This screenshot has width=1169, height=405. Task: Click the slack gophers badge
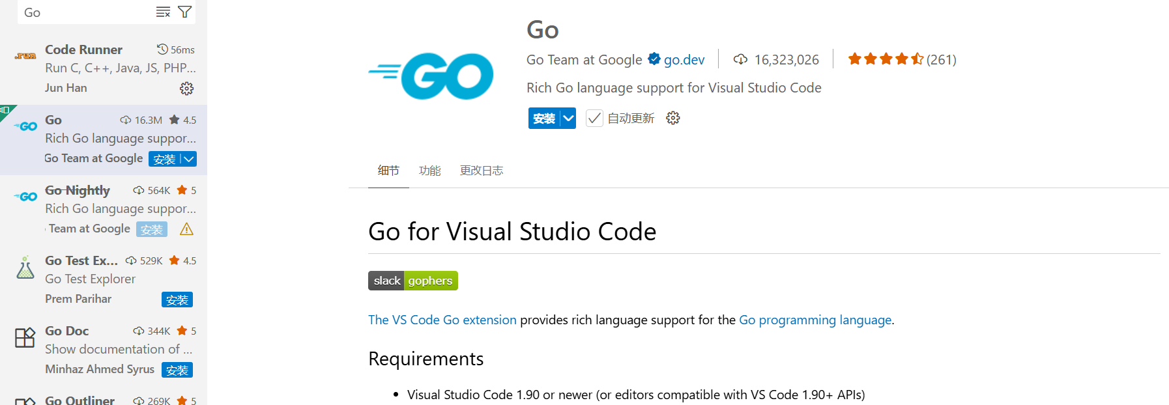[x=413, y=281]
